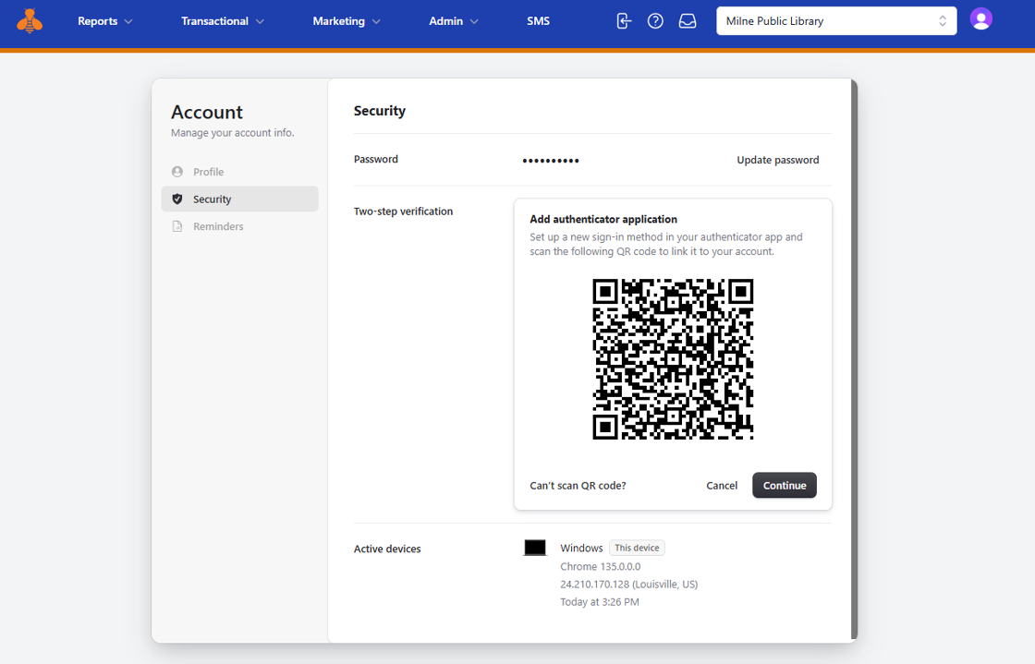Expand the Transactional menu
Screen dimensions: 1035x664
tap(223, 21)
